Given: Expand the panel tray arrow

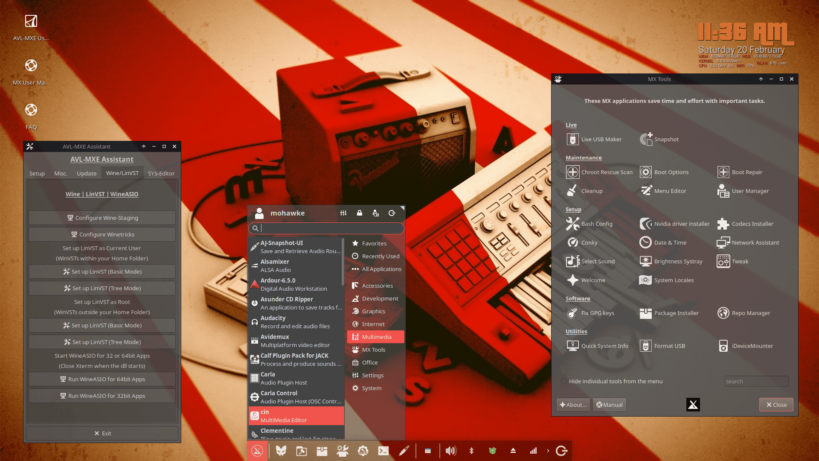Looking at the screenshot, I should click(x=548, y=451).
